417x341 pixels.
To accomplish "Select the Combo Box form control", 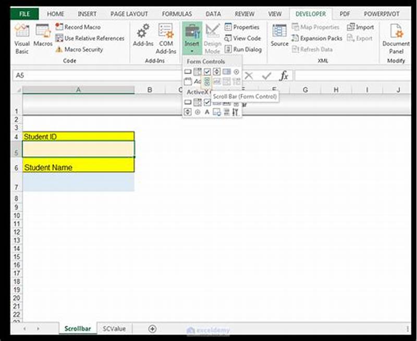I will 198,71.
